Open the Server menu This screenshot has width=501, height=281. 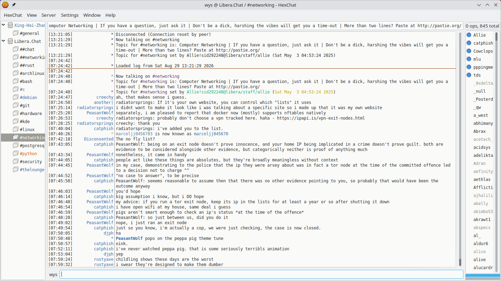49,15
